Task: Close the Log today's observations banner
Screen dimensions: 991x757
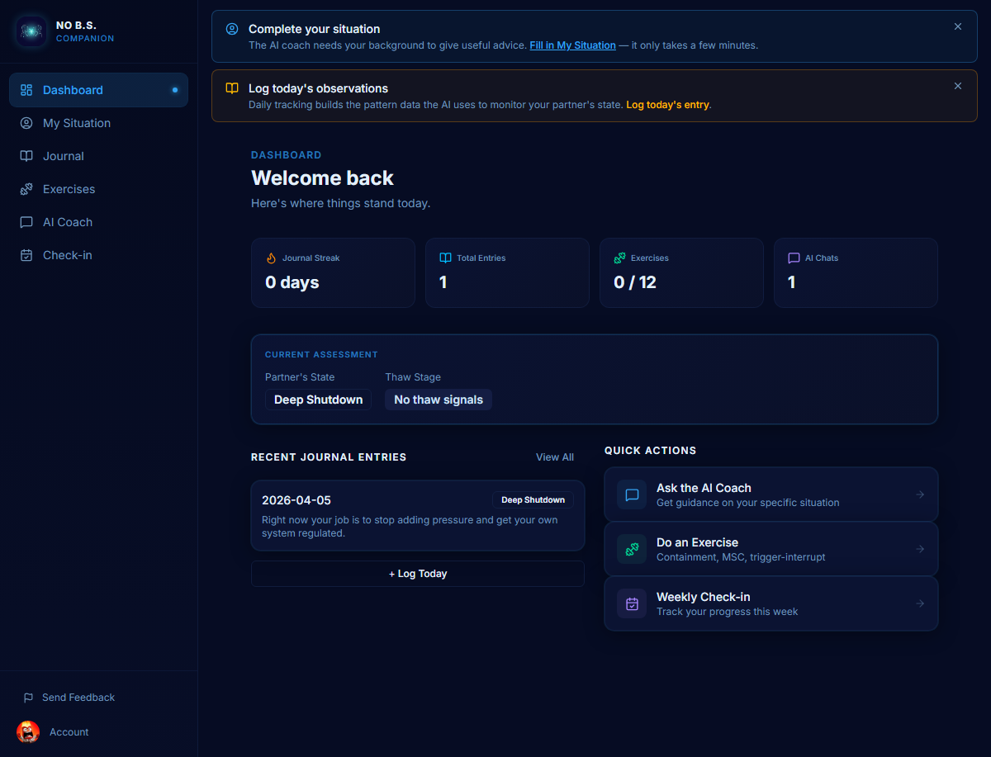Action: (x=958, y=86)
